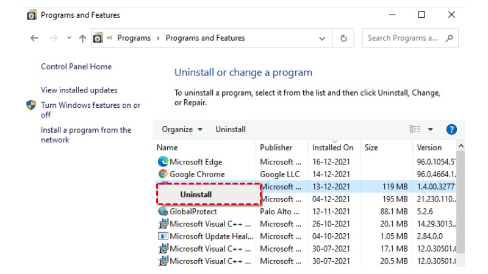Select Microsoft Update Health icon
Image resolution: width=488 pixels, height=274 pixels.
(163, 236)
